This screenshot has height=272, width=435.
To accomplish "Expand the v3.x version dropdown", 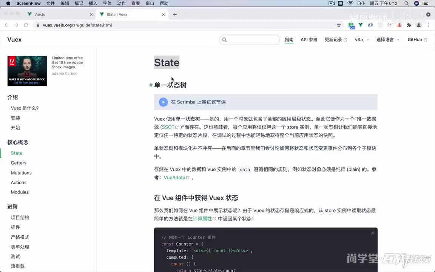I will click(362, 40).
